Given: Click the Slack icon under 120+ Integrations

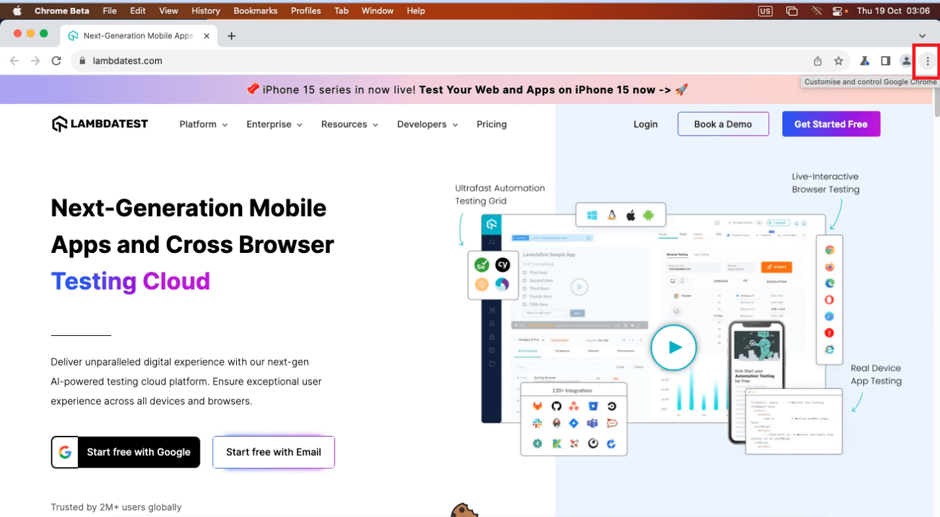Looking at the screenshot, I should tap(538, 424).
